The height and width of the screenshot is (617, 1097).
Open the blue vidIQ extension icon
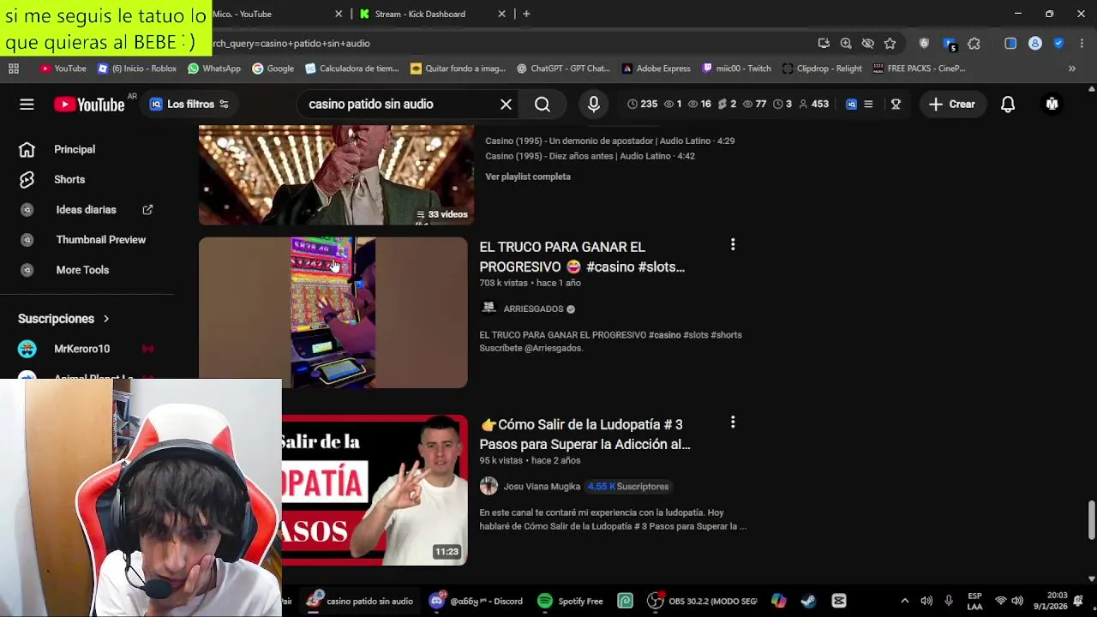pos(851,104)
